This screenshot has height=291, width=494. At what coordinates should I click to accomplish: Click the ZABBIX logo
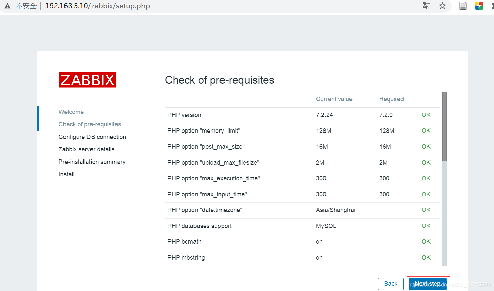87,80
